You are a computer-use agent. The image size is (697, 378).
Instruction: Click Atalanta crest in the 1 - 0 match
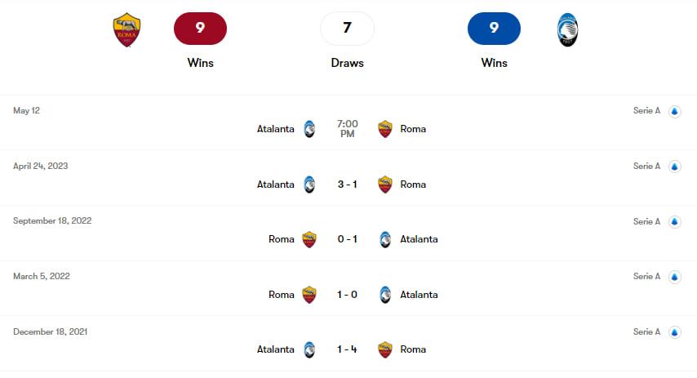tap(385, 295)
